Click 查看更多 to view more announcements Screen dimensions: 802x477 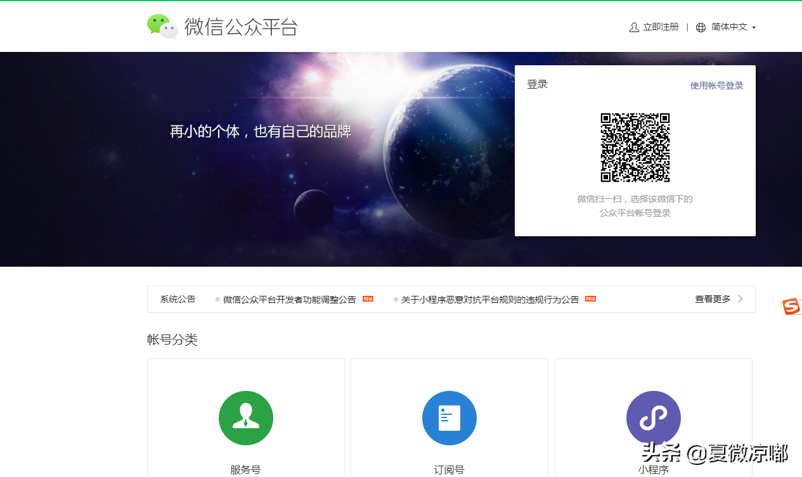tap(712, 298)
